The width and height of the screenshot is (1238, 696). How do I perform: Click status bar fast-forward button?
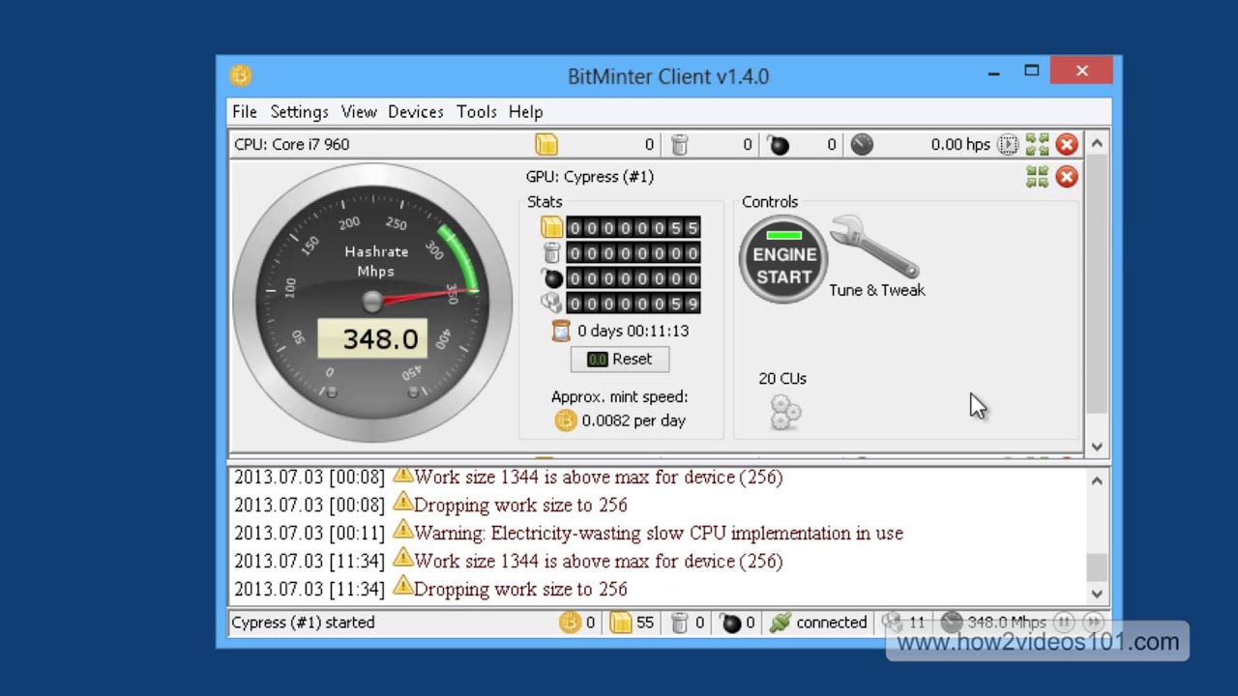tap(1094, 623)
